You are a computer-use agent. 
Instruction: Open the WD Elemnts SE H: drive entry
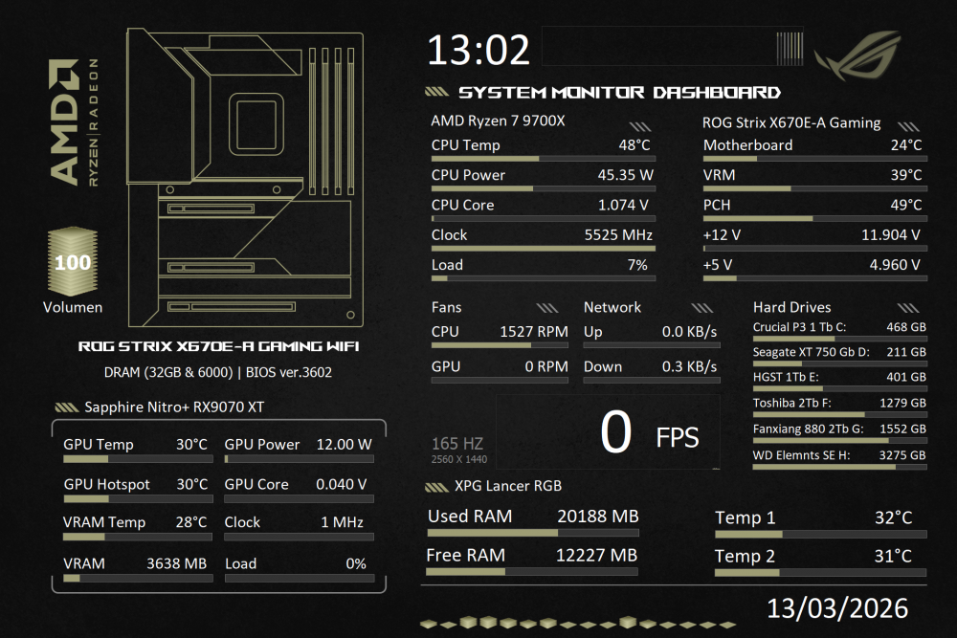(839, 455)
